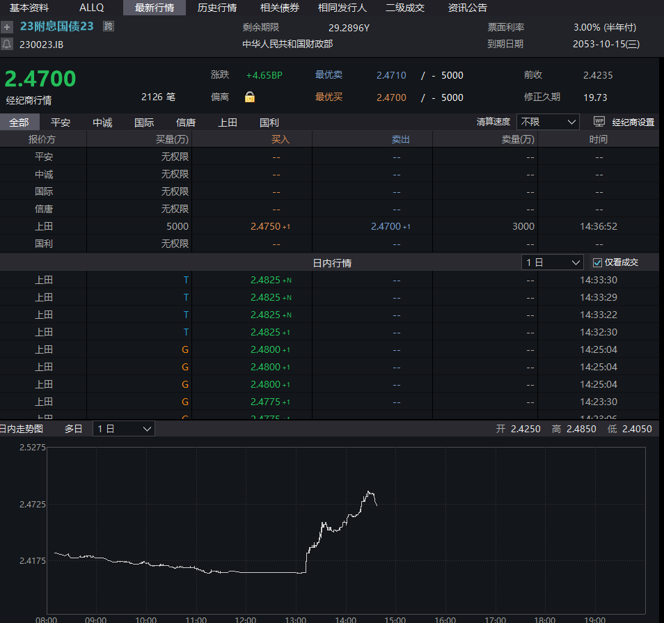Click the monitor icon for 经纪商设置

(x=599, y=122)
